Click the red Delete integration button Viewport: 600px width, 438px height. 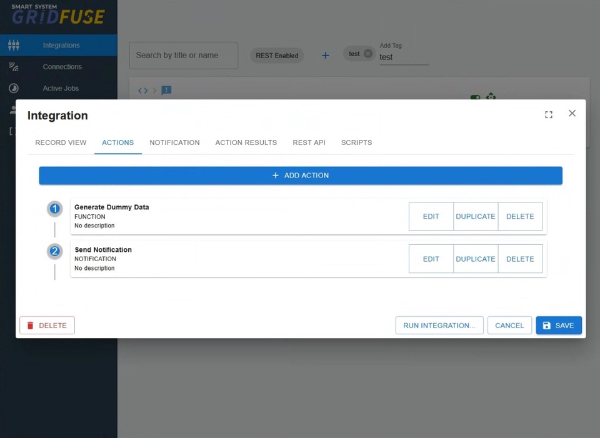click(47, 326)
